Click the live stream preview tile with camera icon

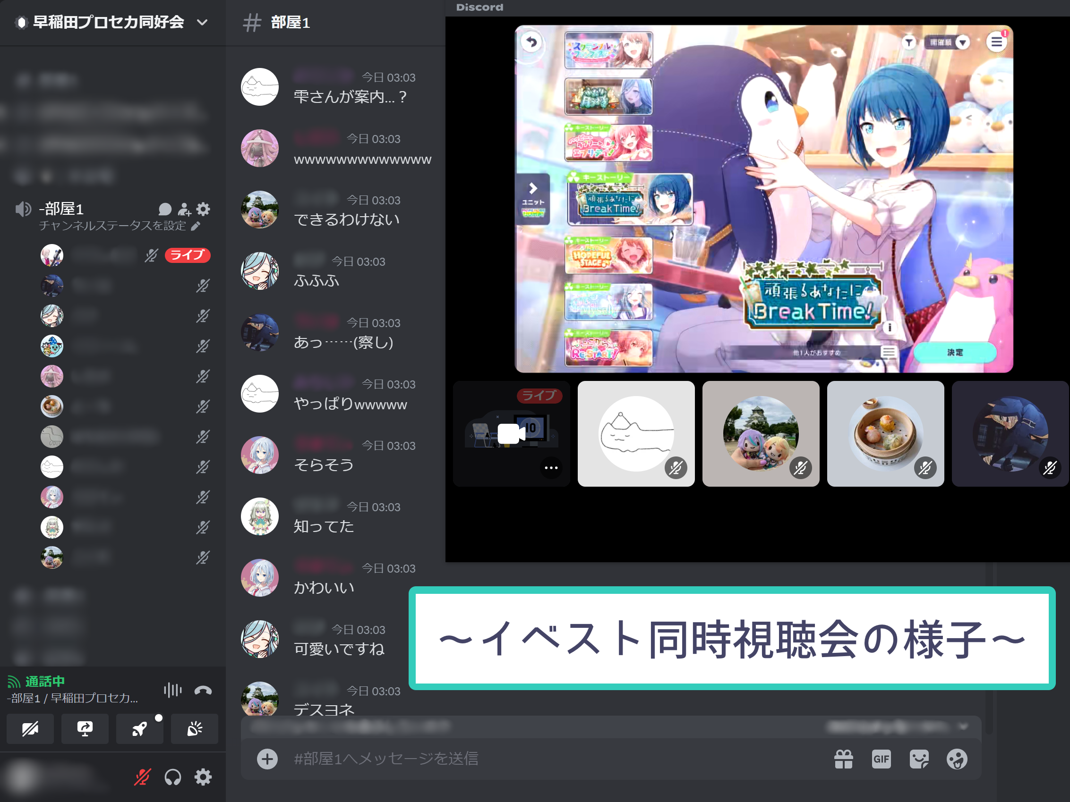point(511,434)
